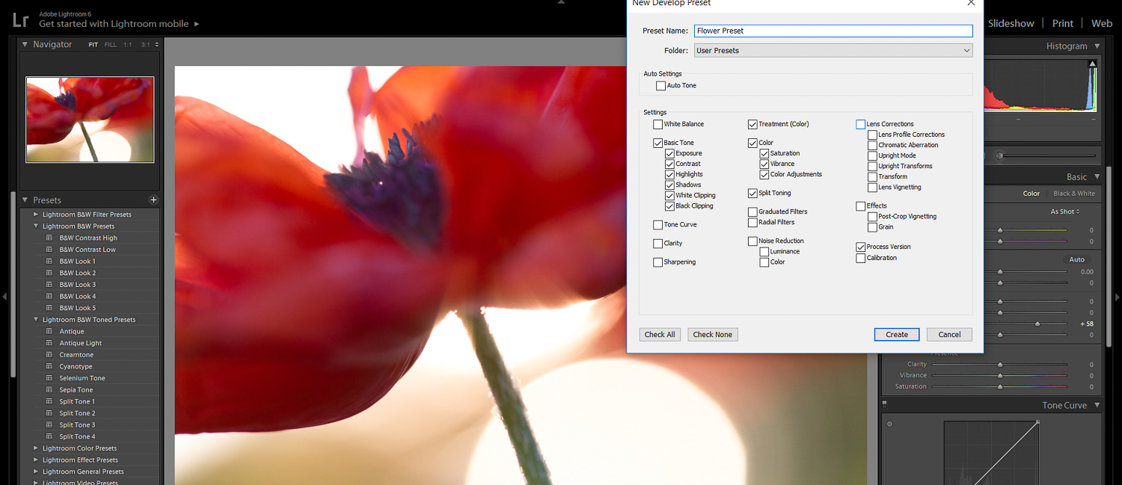Click the Check All button
Viewport: 1122px width, 485px height.
click(660, 335)
